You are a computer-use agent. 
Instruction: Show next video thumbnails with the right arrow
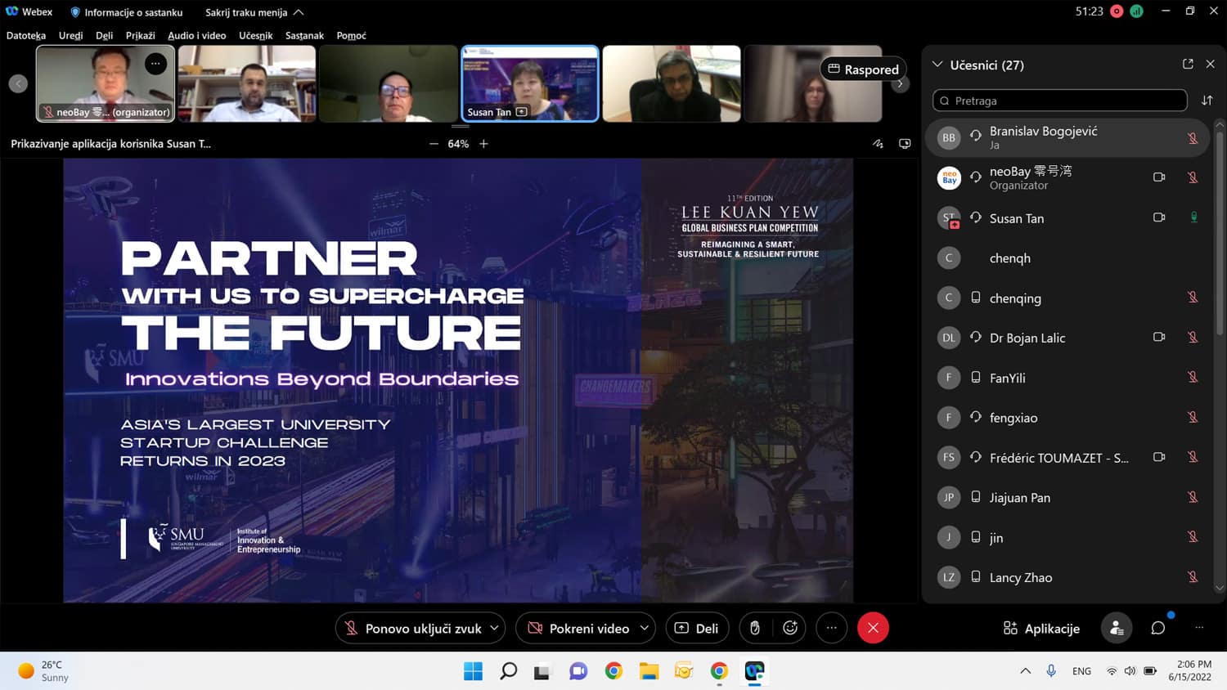click(x=900, y=83)
